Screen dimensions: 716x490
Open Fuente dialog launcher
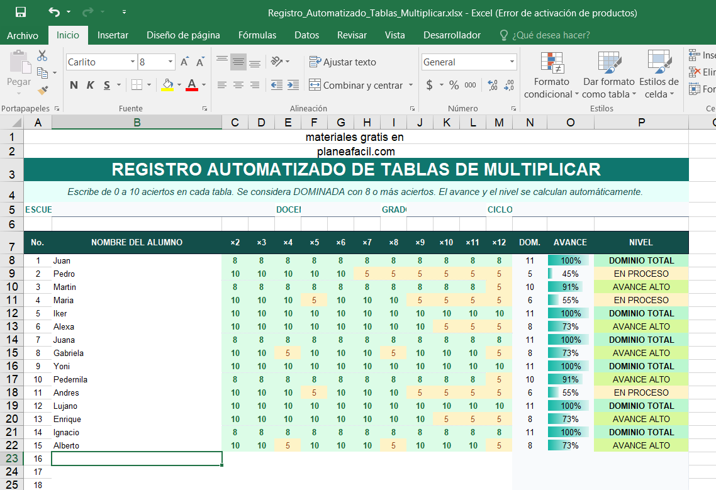(204, 109)
